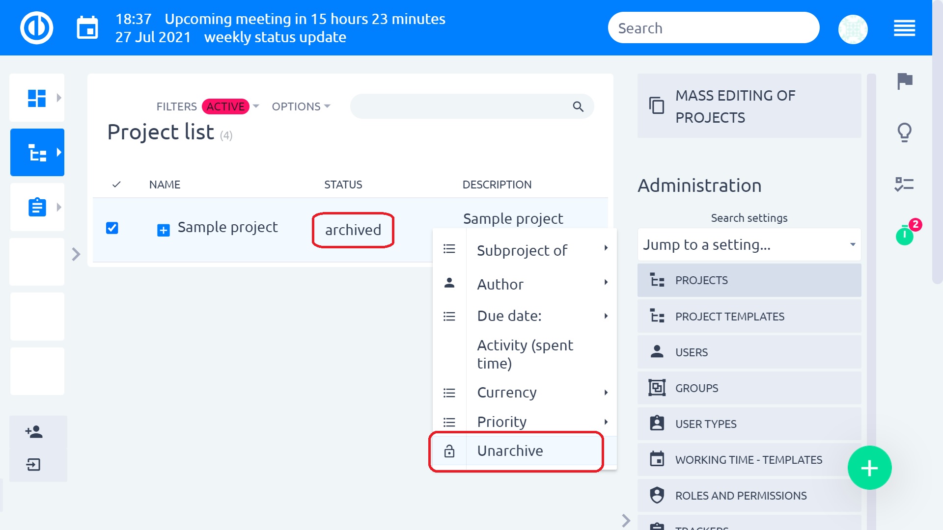Open the OPTIONS dropdown
Screen dimensions: 943x530
(301, 106)
